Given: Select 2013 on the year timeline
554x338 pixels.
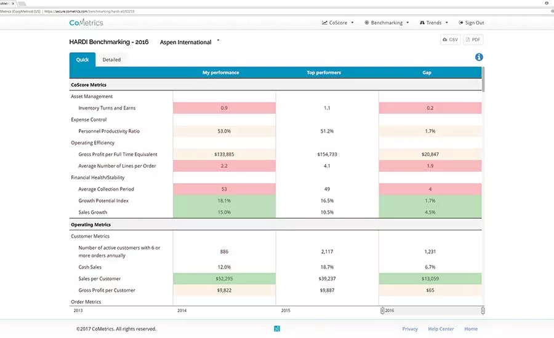Looking at the screenshot, I should [78, 310].
